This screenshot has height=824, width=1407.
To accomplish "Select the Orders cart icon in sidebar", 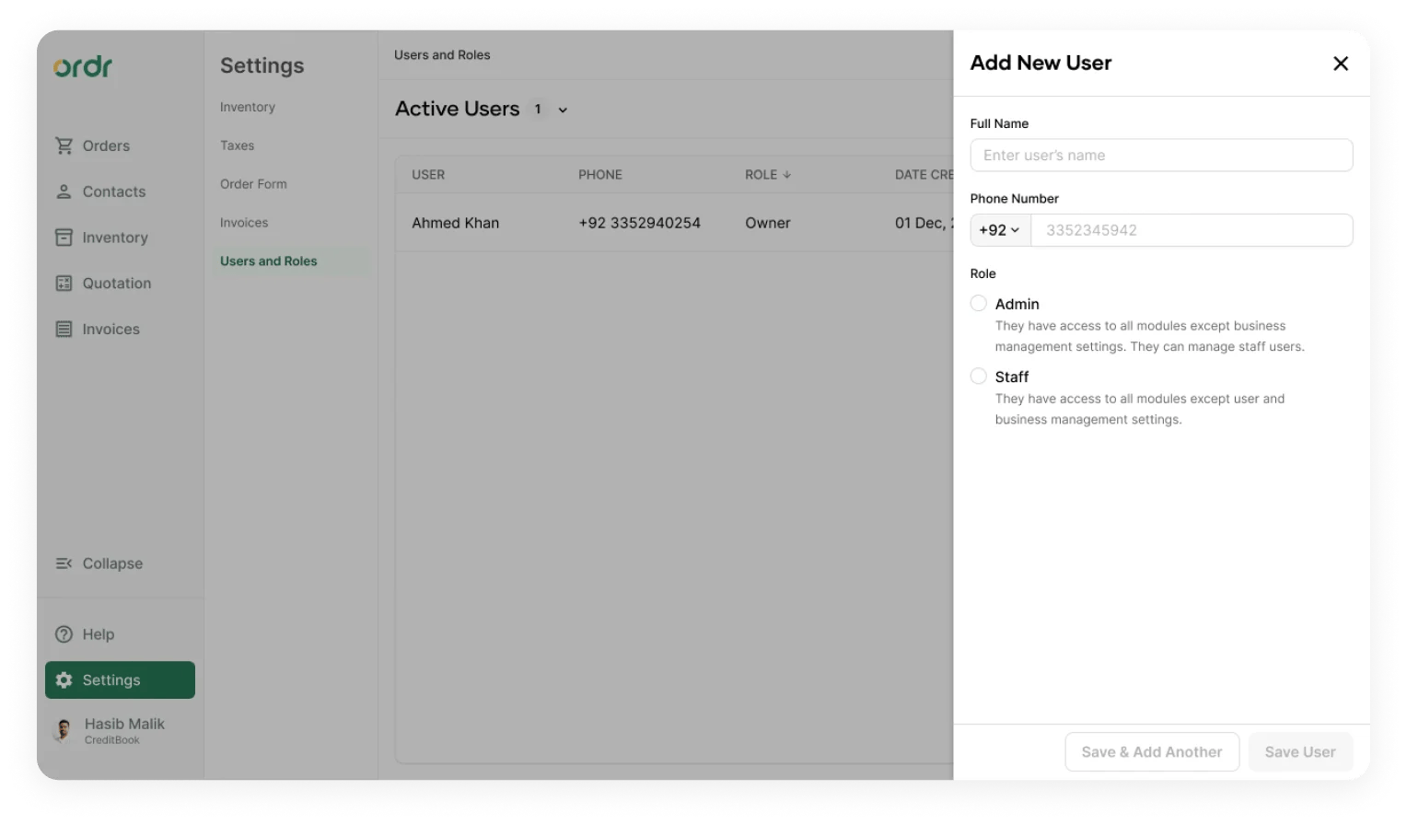I will (64, 145).
